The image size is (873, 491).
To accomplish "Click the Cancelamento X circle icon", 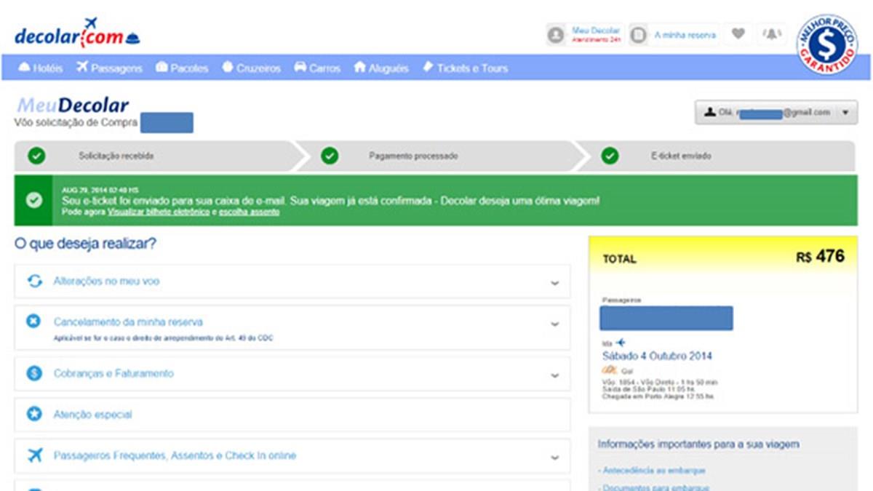I will click(33, 321).
